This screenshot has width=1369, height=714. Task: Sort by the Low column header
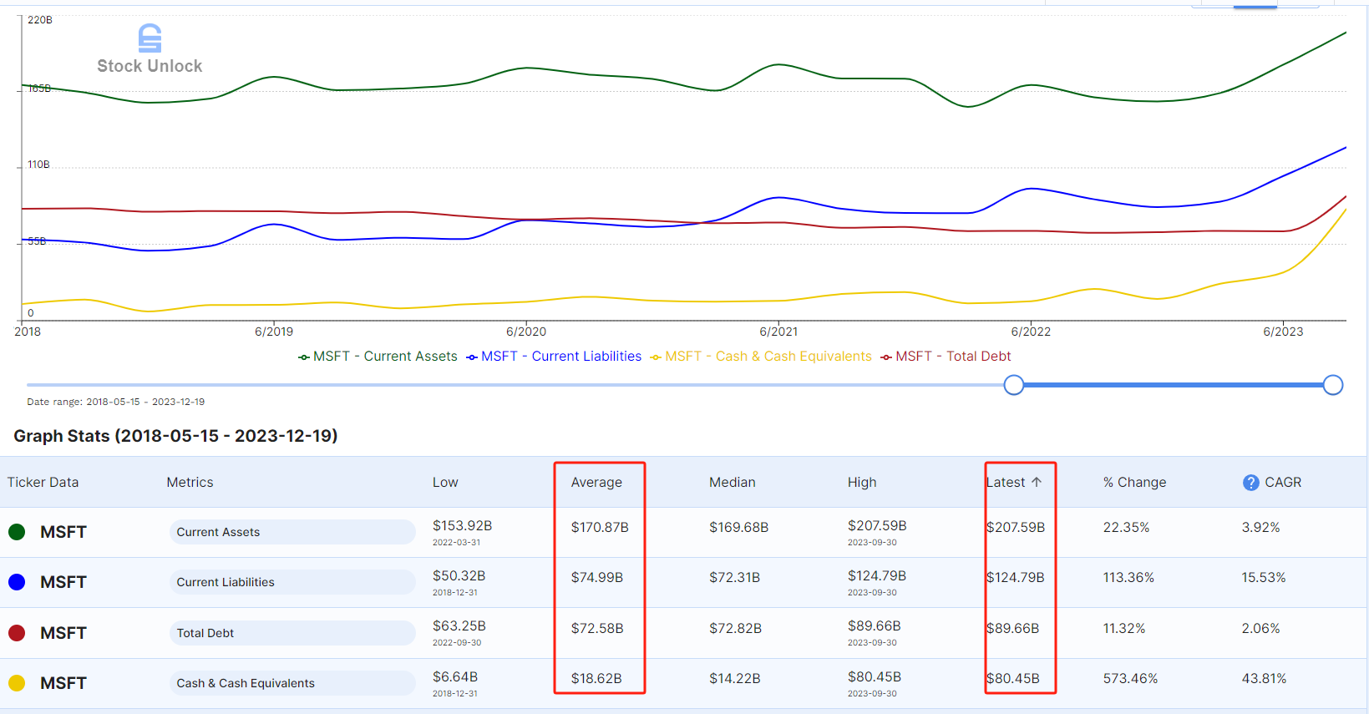[x=445, y=483]
